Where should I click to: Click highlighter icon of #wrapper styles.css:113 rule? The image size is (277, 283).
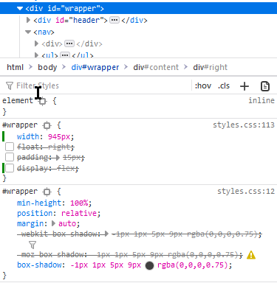(x=47, y=125)
